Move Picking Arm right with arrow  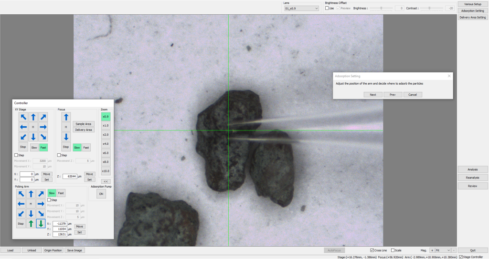click(41, 203)
